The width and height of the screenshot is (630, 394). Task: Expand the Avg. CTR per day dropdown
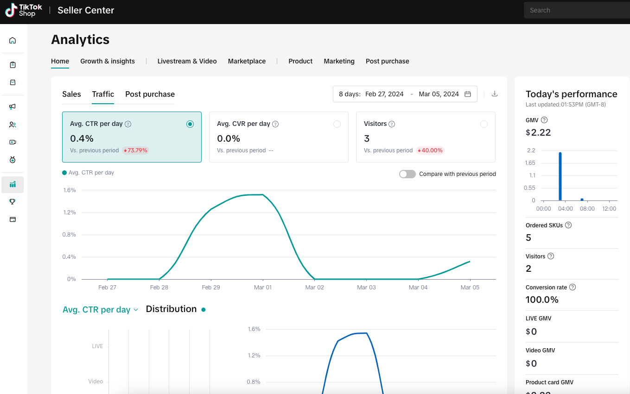click(x=101, y=310)
